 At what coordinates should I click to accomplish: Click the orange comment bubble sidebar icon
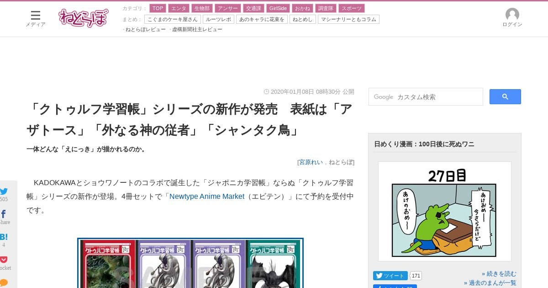click(x=4, y=283)
